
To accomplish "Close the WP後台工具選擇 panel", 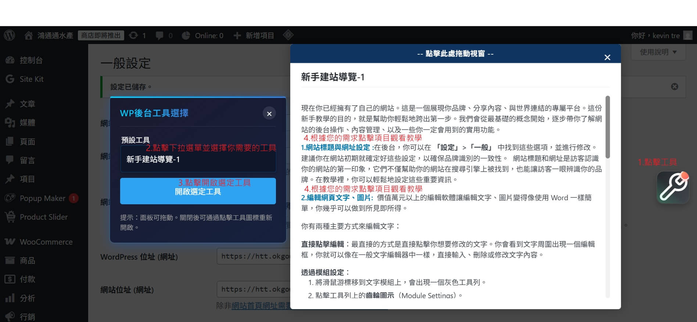I will click(x=269, y=113).
